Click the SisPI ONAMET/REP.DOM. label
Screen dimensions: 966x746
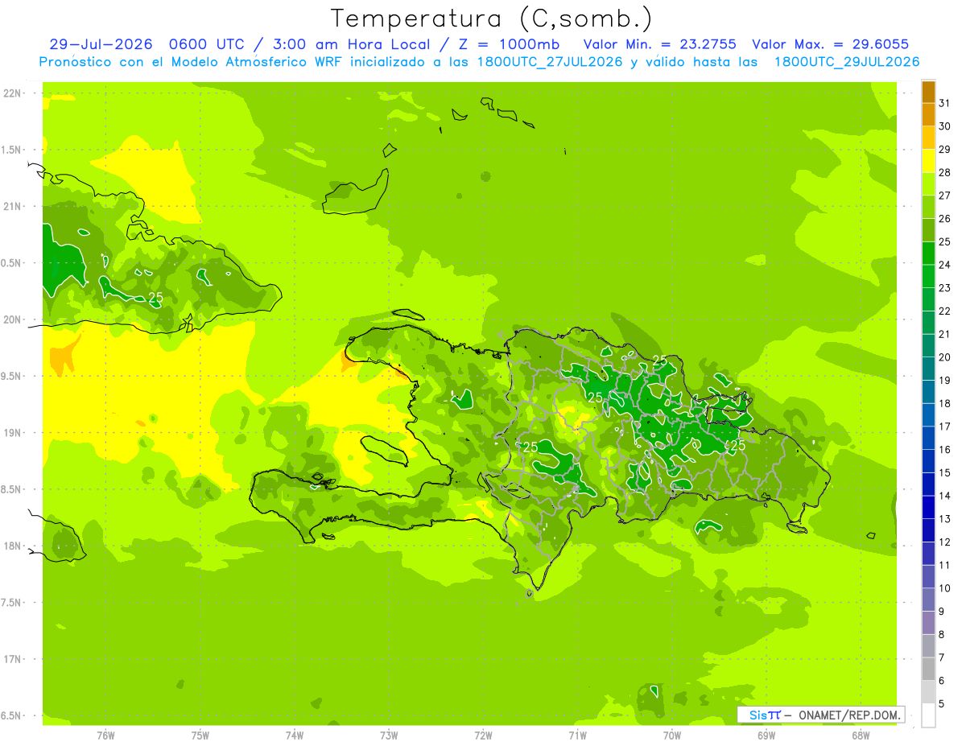[x=821, y=715]
